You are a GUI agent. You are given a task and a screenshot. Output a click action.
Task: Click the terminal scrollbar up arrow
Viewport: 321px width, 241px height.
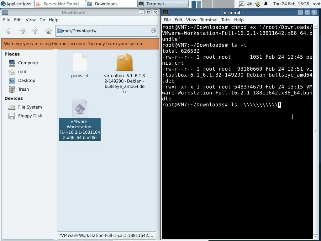point(315,26)
